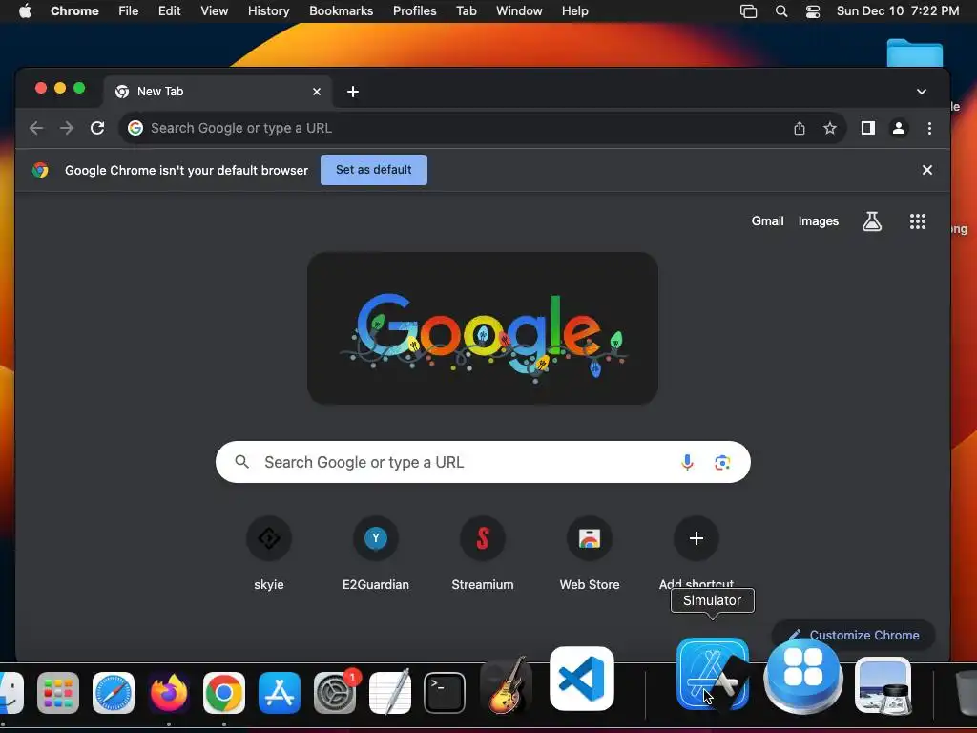
Task: Expand the tab search chevron
Action: coord(922,92)
